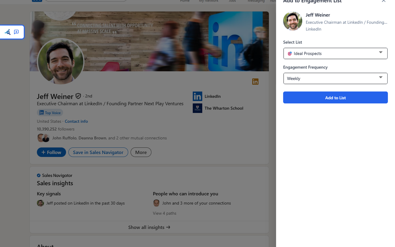
Task: Click the verification shield beside Jeff Weiner's name
Action: pyautogui.click(x=78, y=96)
